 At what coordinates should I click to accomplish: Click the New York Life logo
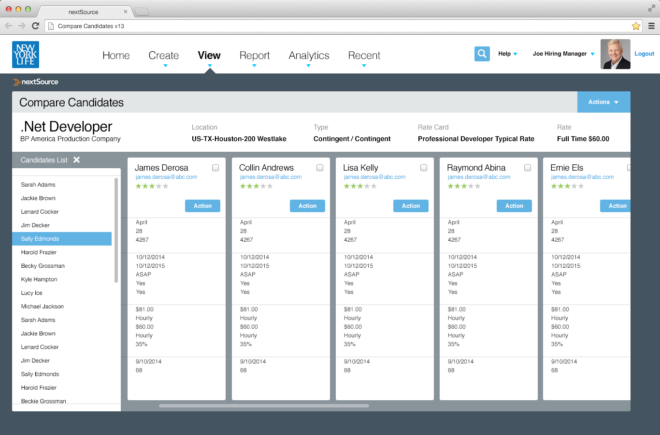coord(26,54)
